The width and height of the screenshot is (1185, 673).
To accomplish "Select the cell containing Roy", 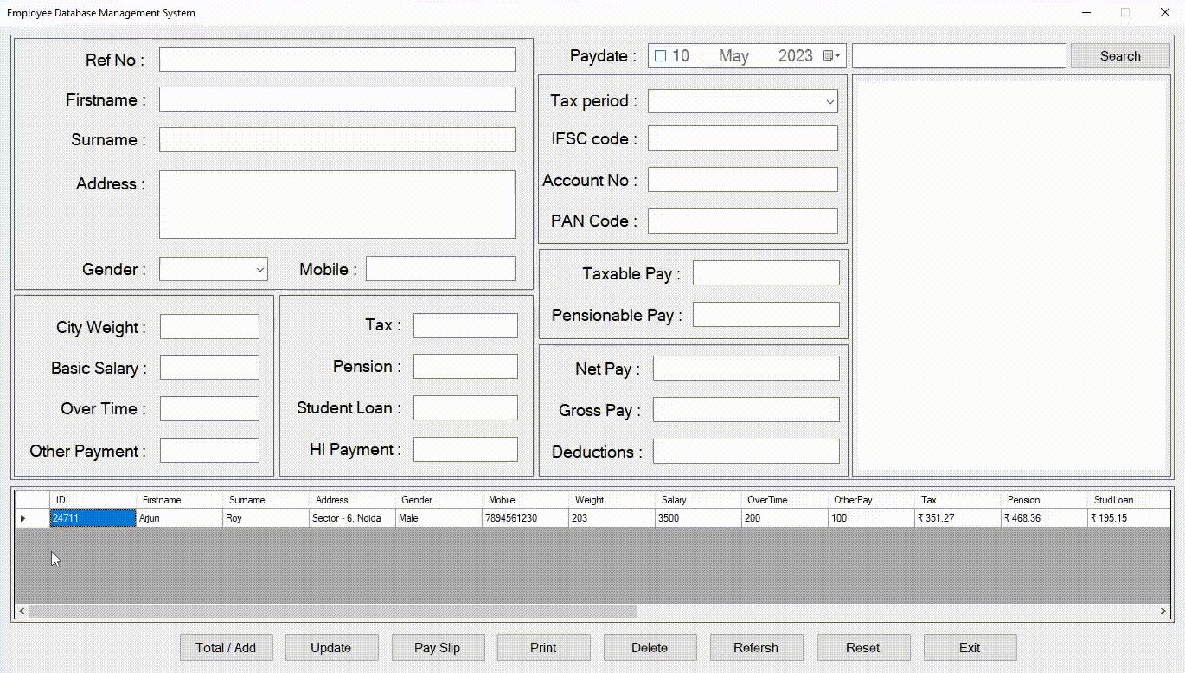I will 266,518.
